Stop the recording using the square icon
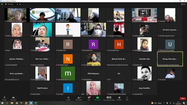 pyautogui.click(x=20, y=4)
